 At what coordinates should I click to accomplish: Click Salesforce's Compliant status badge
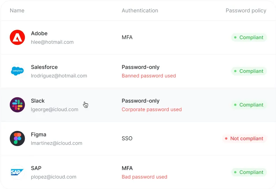249,71
